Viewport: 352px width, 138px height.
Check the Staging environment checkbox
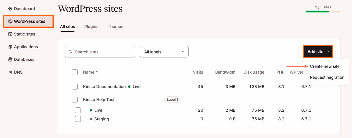coord(78,119)
